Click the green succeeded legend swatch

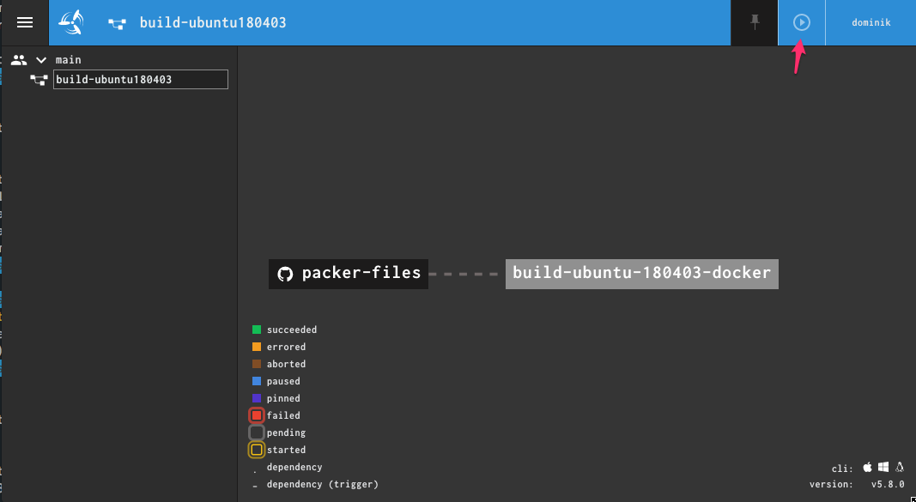coord(257,330)
